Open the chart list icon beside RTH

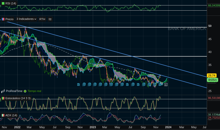coord(50,19)
